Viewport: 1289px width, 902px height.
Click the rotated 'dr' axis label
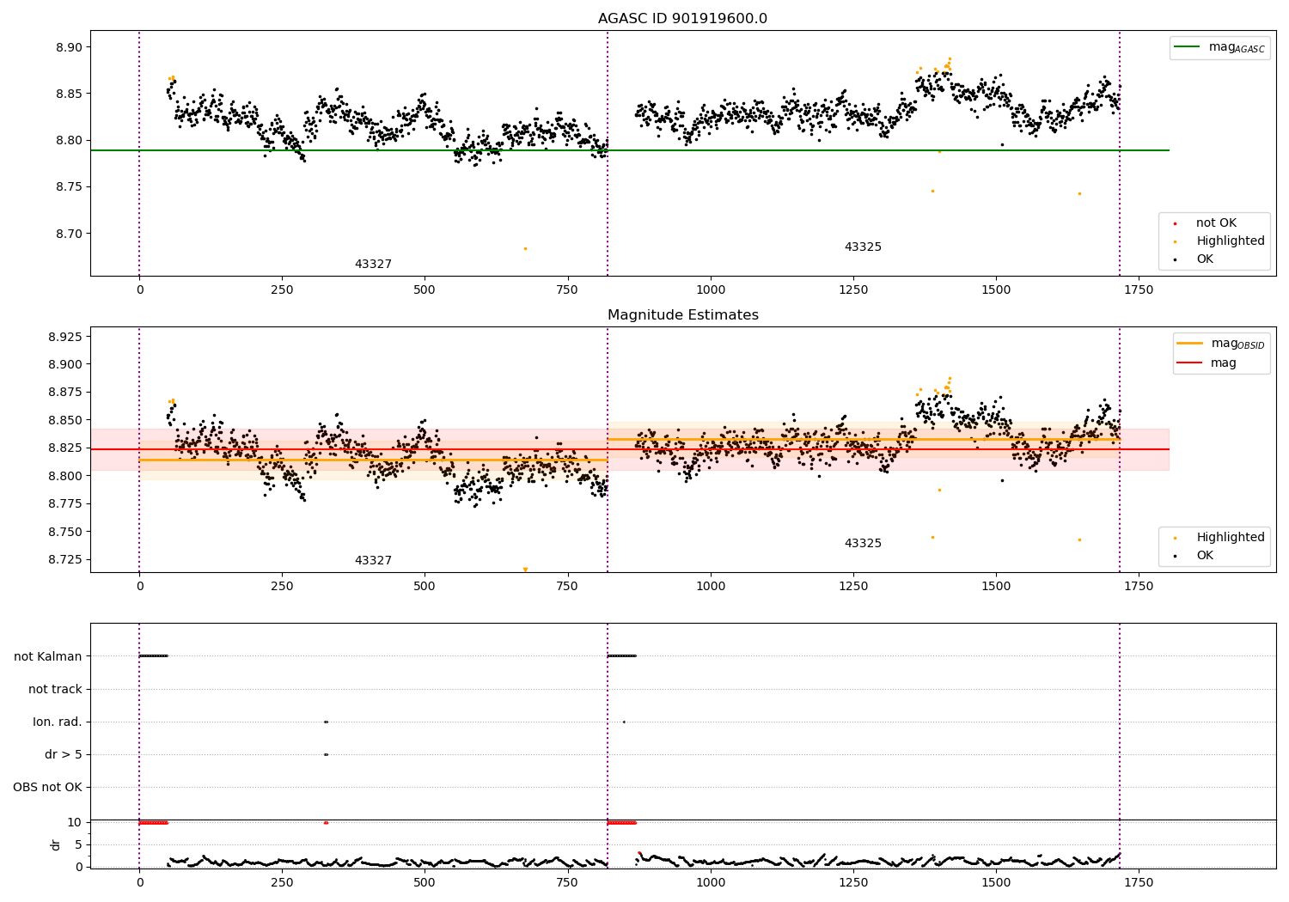pos(56,844)
